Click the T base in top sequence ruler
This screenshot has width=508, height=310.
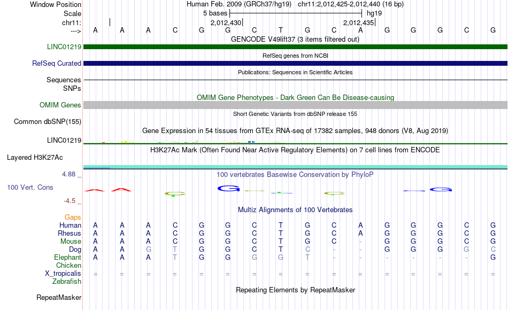281,30
